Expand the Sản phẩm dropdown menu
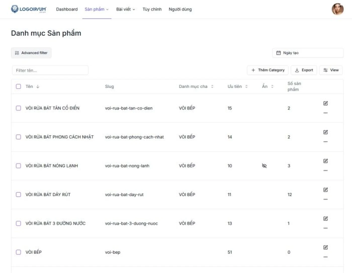 tap(97, 9)
